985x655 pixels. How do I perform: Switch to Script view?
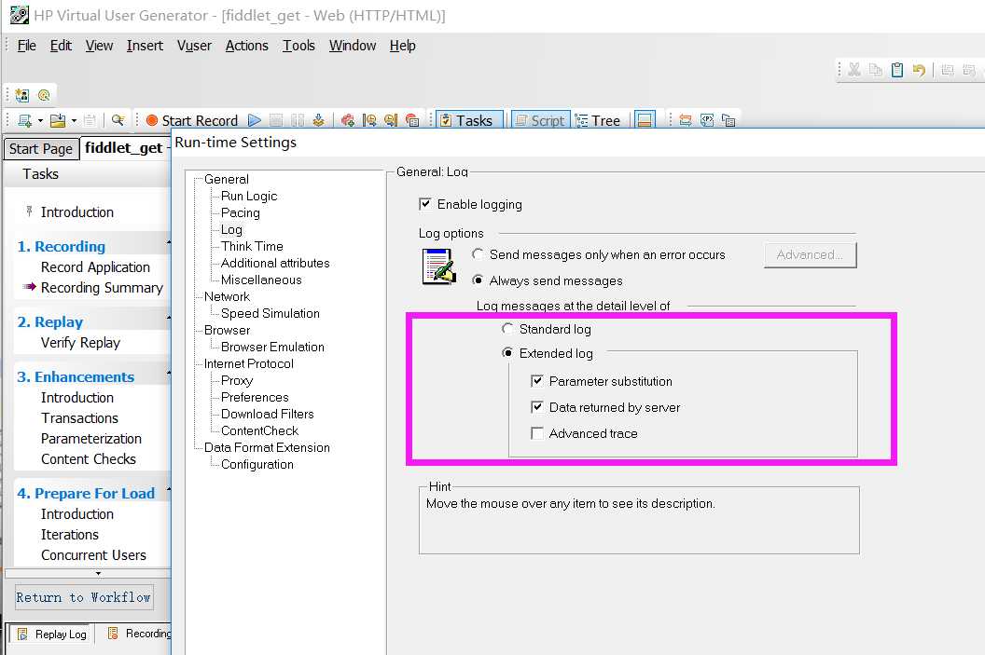click(540, 120)
